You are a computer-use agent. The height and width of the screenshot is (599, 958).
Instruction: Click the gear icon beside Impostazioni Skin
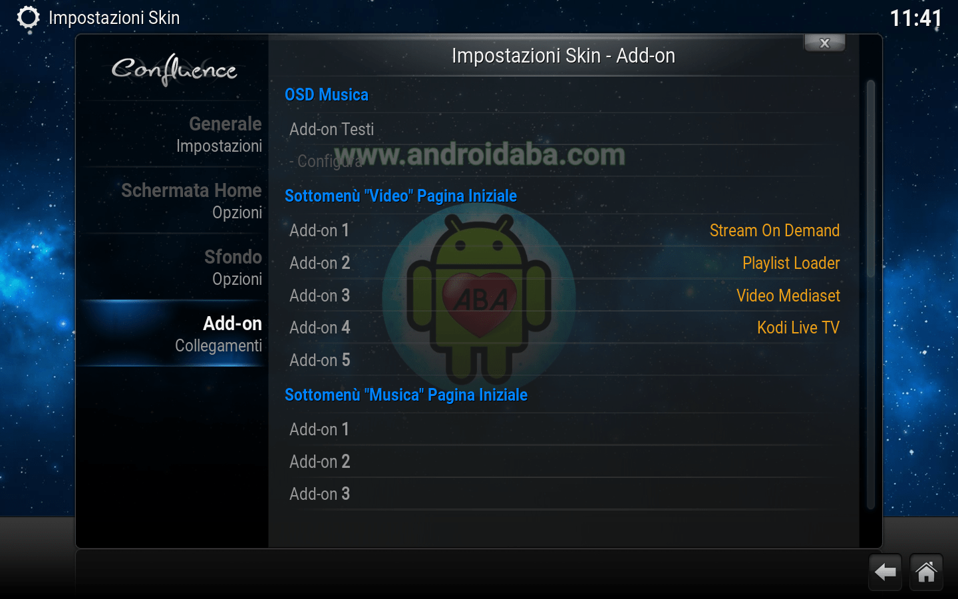coord(28,17)
